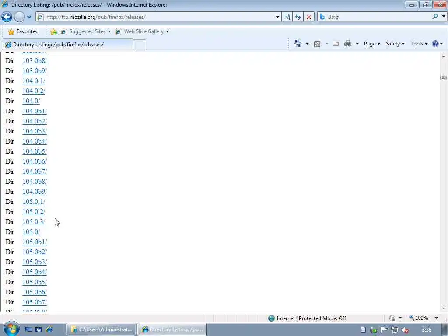The height and width of the screenshot is (336, 448).
Task: Click the security shield tray icon
Action: [x=374, y=330]
